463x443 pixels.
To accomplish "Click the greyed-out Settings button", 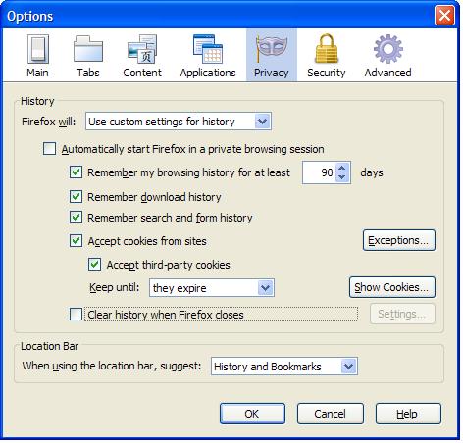I will click(402, 314).
